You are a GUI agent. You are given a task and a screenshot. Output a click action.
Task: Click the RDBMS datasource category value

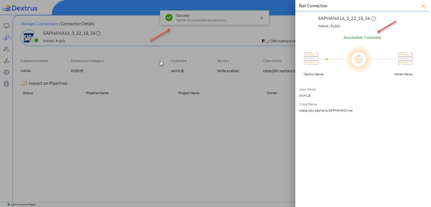[77, 71]
